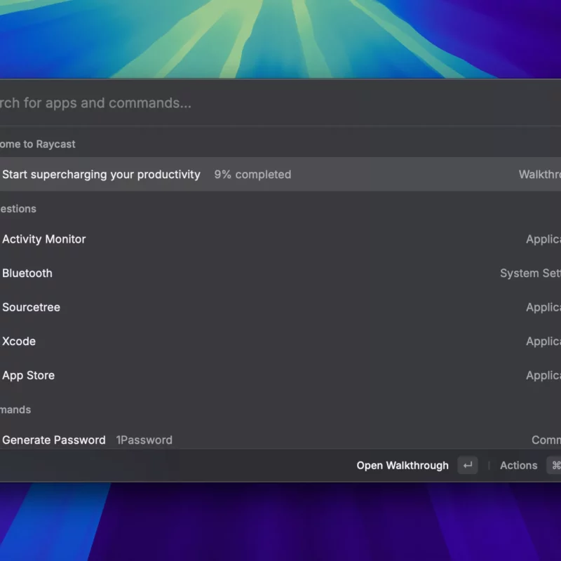Click the System Settings label on Bluetooth row
The width and height of the screenshot is (561, 561).
point(531,273)
